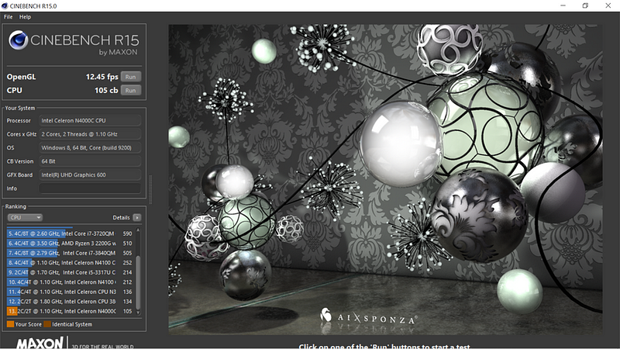
Task: Open the CPU ranking type dropdown
Action: pyautogui.click(x=25, y=218)
